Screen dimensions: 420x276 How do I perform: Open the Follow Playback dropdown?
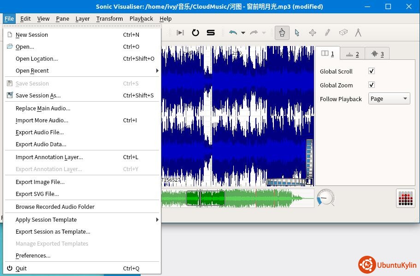tap(389, 99)
